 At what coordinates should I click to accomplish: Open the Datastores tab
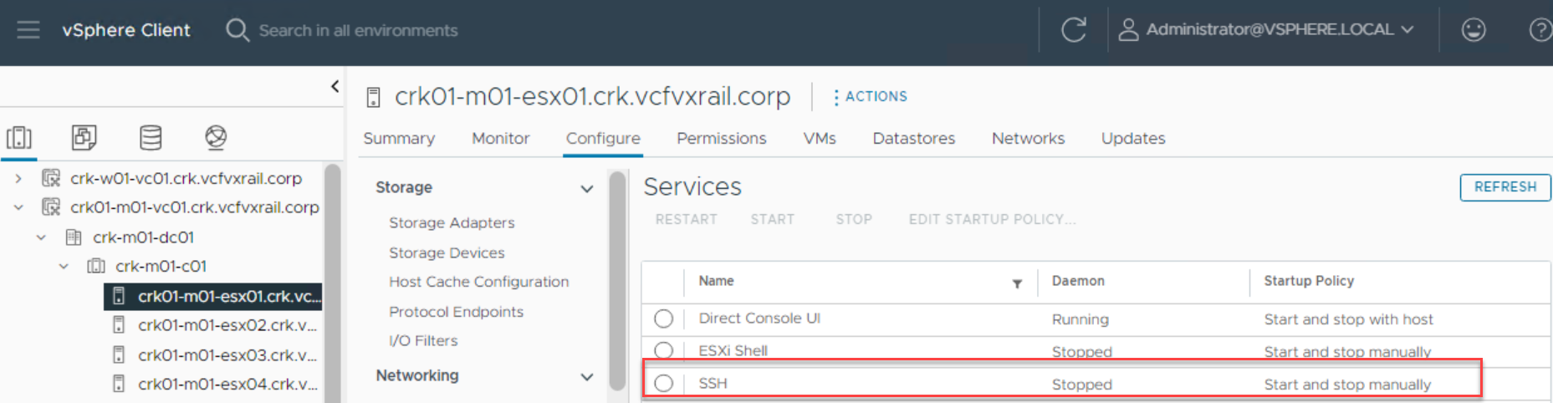(x=913, y=139)
